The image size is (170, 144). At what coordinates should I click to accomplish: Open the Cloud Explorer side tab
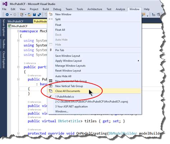pos(4,60)
